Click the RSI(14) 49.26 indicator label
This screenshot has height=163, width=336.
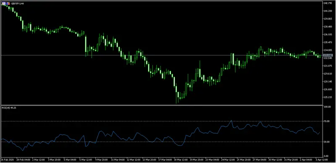click(9, 108)
